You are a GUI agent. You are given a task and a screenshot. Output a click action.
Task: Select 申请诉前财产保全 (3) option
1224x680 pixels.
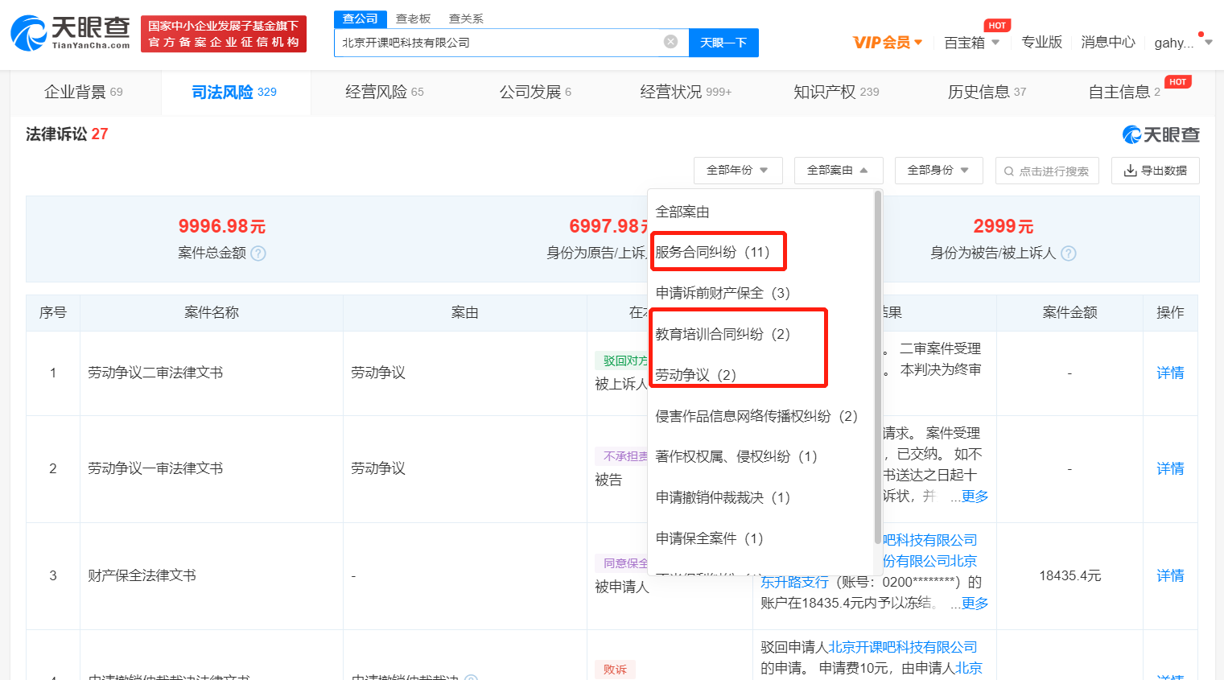click(x=723, y=293)
